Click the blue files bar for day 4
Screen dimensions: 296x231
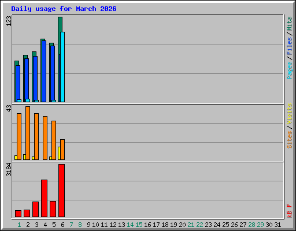click(44, 71)
